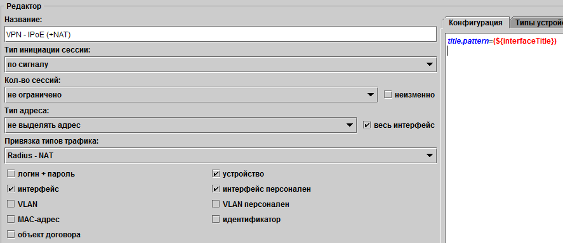563x243 pixels.
Task: Open the Тип адреса dropdown
Action: tap(181, 125)
